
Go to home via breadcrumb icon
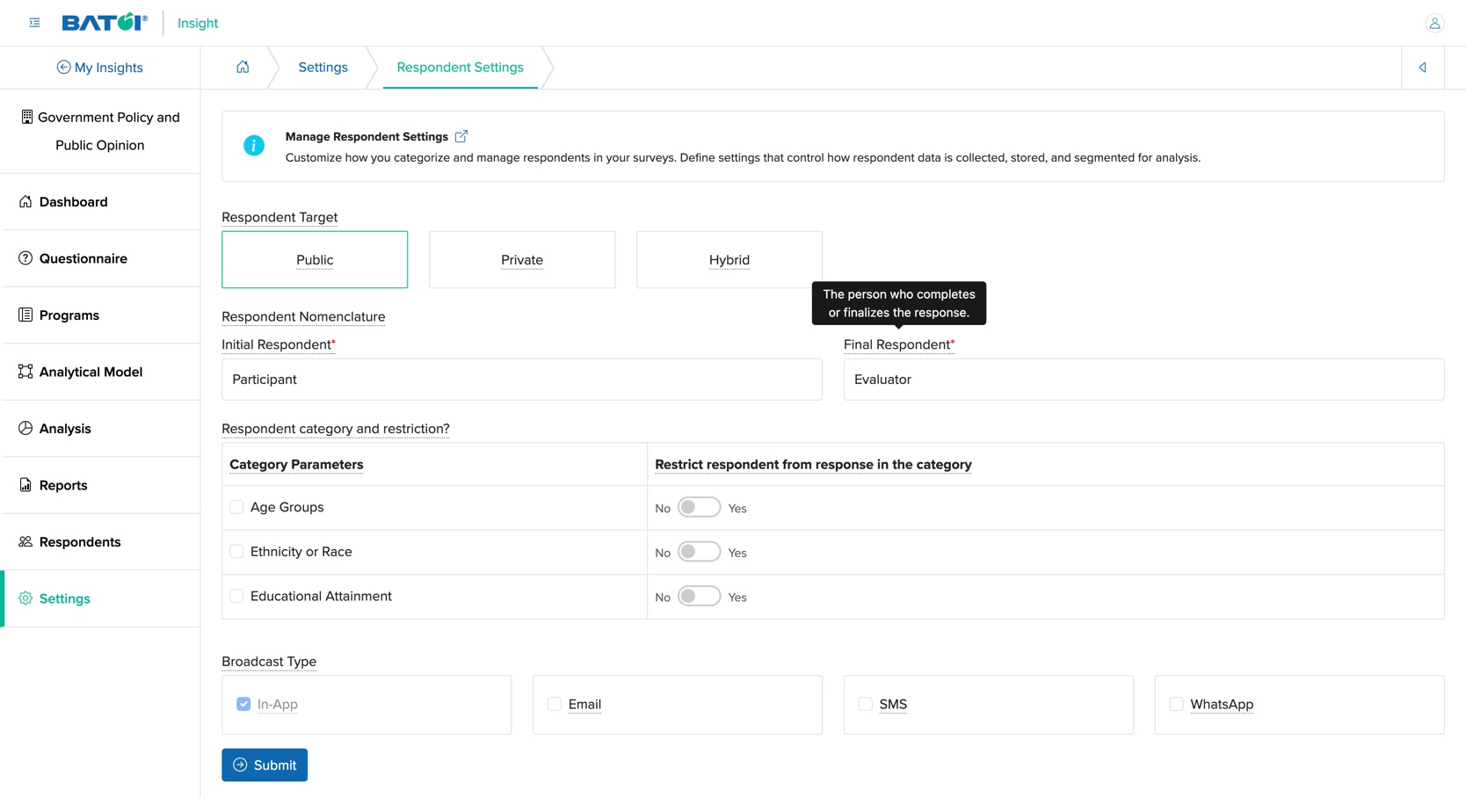(243, 68)
